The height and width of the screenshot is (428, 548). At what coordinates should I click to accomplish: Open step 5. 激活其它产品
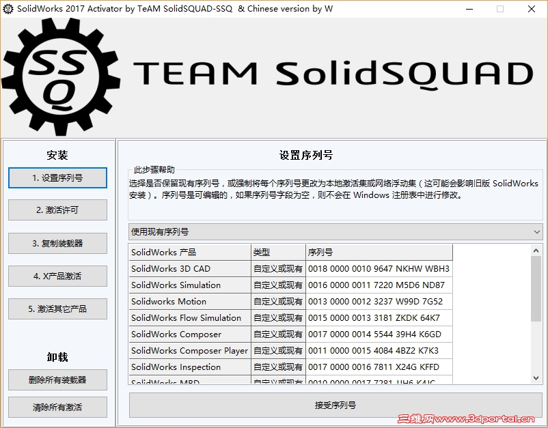(57, 309)
